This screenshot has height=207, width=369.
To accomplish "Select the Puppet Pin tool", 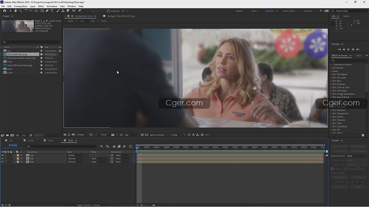I will coord(80,11).
